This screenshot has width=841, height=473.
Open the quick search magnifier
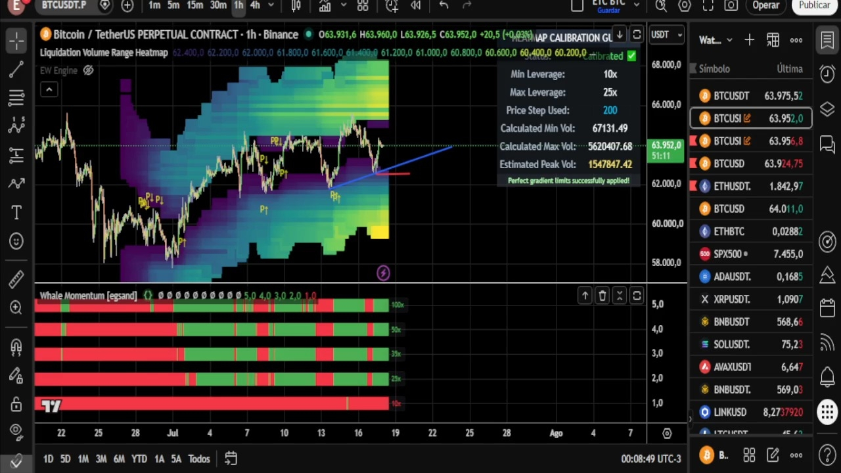(x=661, y=5)
